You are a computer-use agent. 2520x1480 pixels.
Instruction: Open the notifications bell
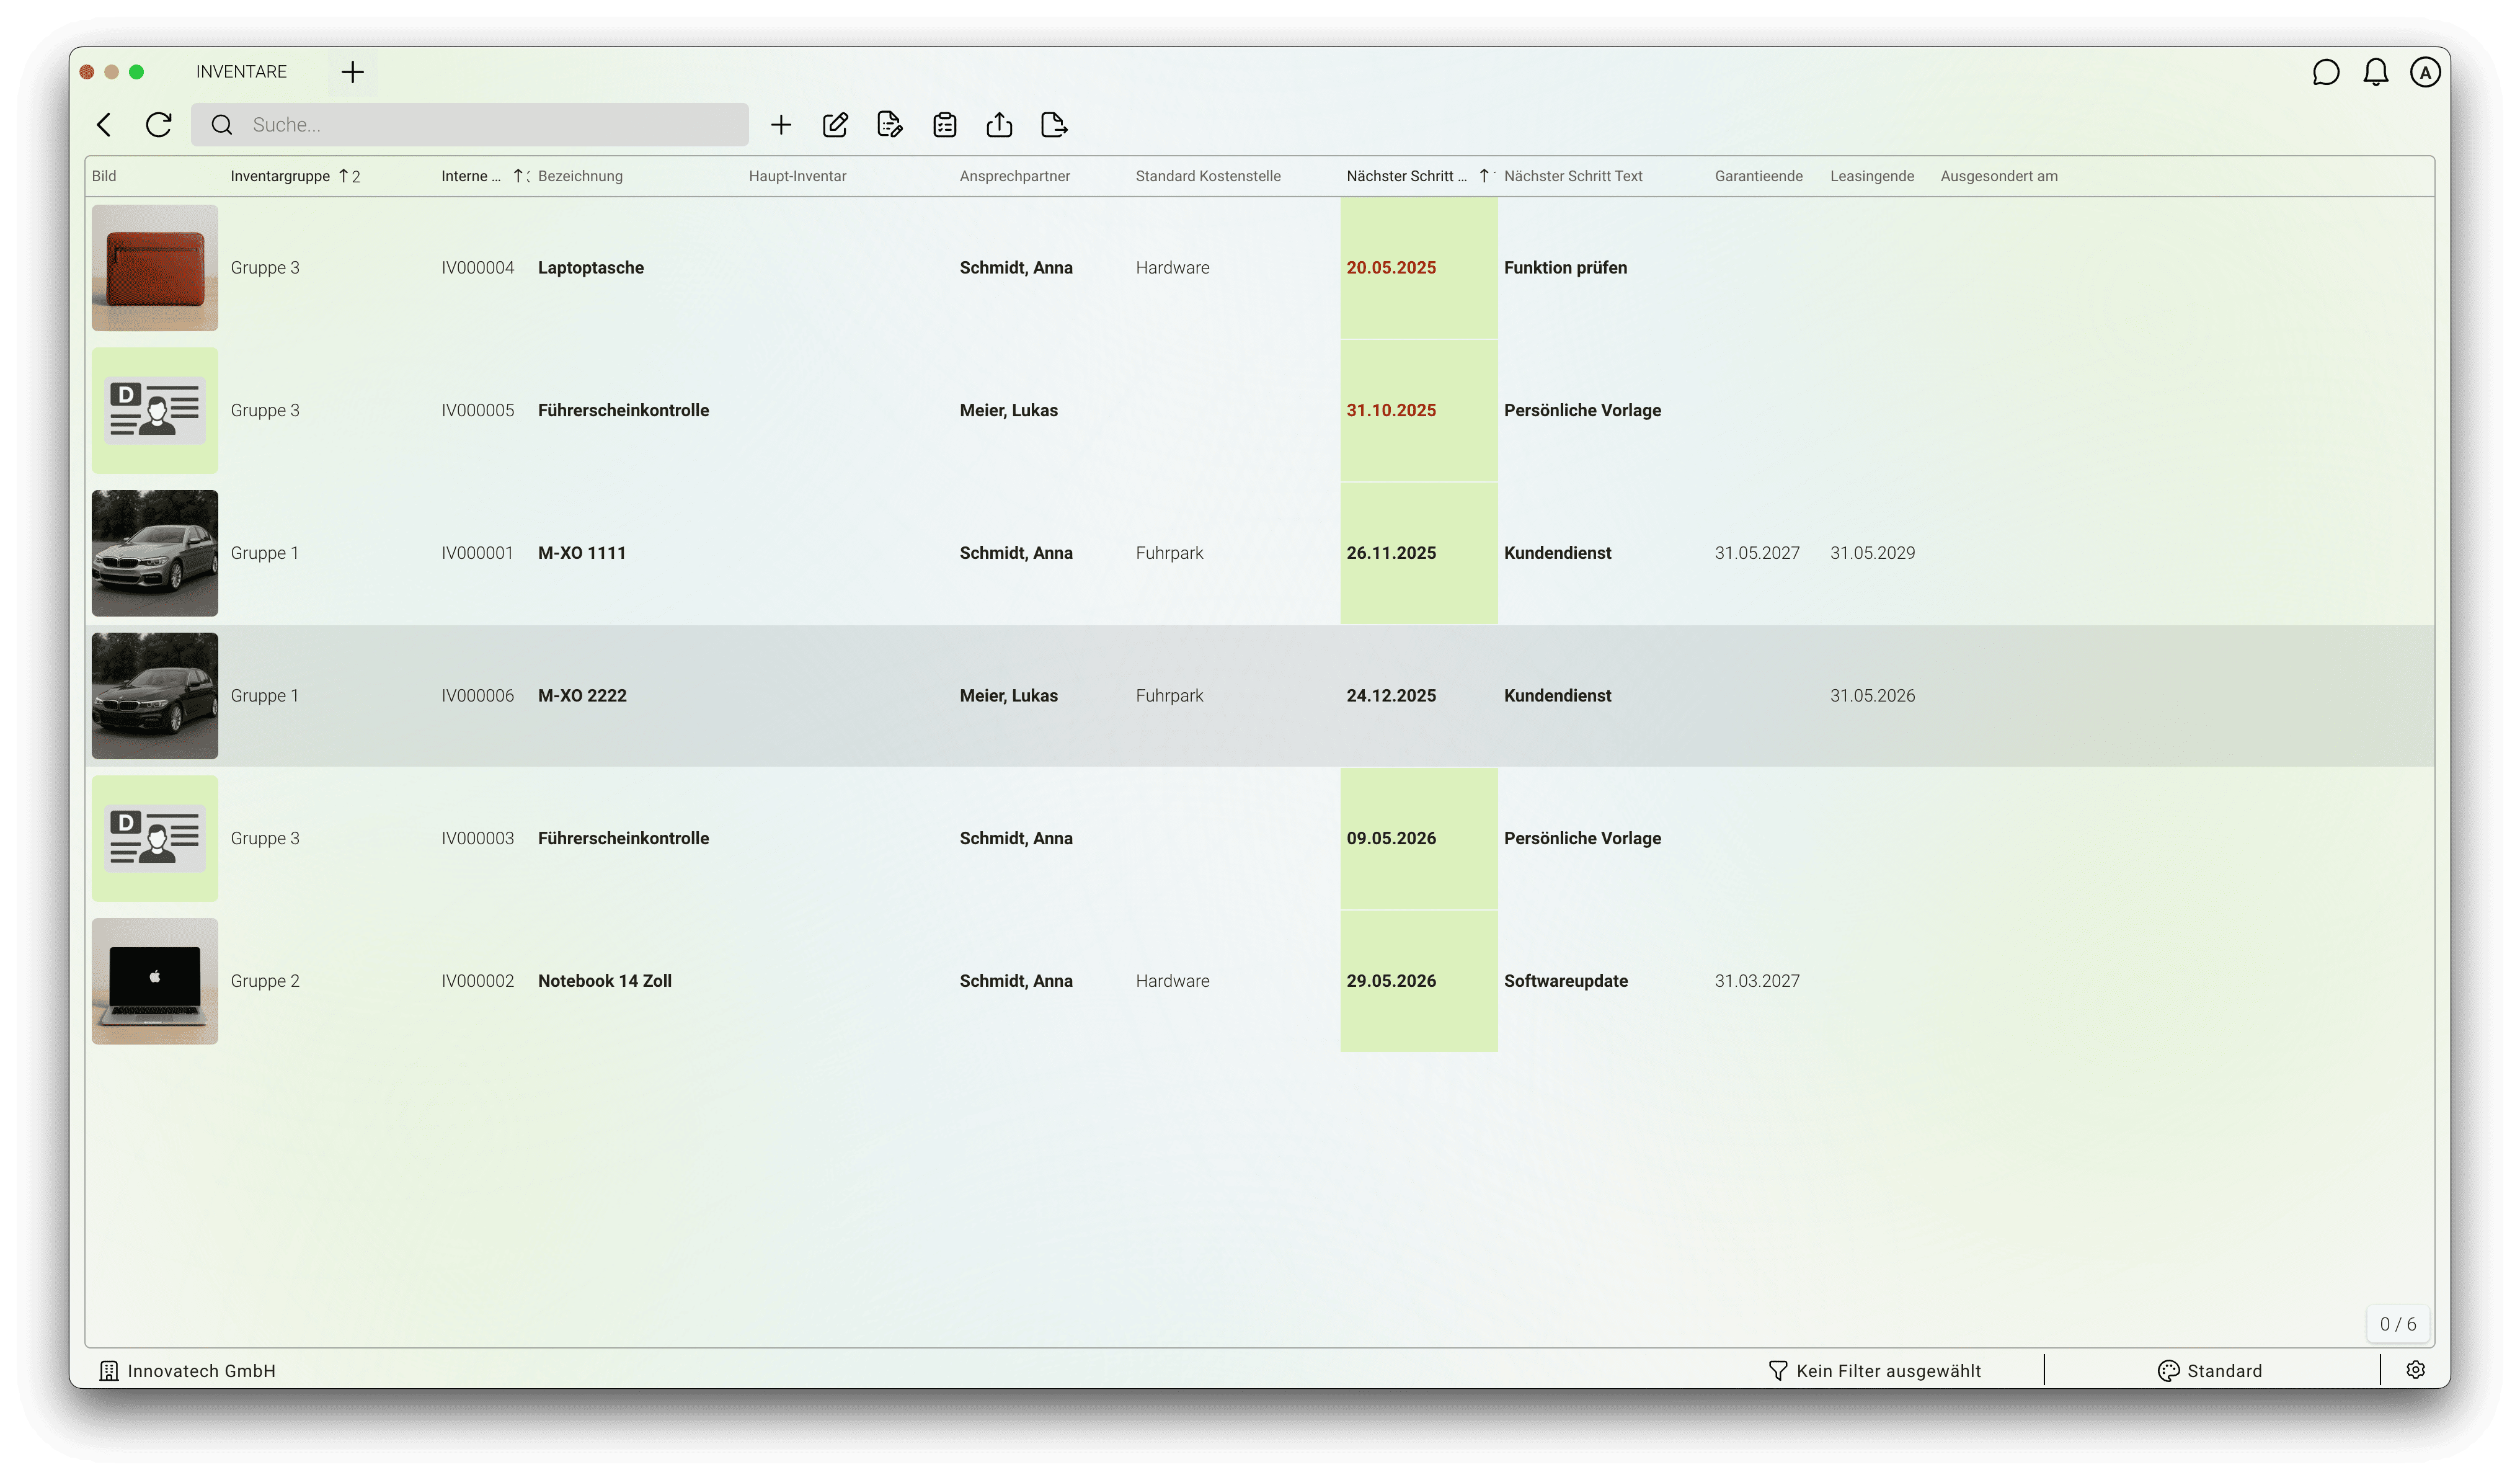(2375, 72)
